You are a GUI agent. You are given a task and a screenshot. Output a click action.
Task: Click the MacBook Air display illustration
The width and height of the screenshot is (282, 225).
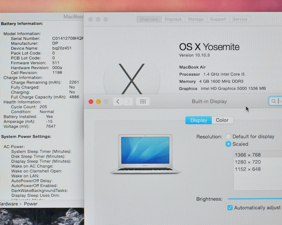(145, 154)
